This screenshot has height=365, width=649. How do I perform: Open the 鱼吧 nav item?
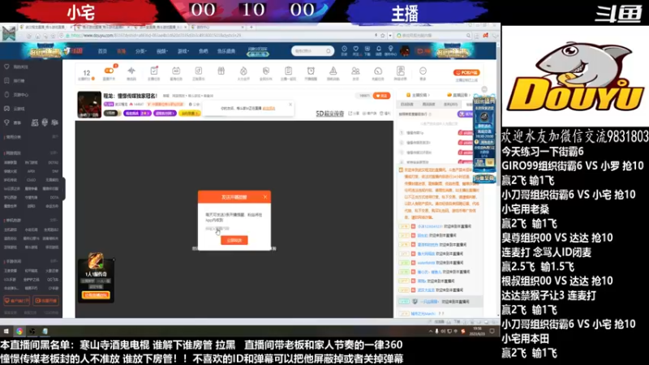[204, 51]
